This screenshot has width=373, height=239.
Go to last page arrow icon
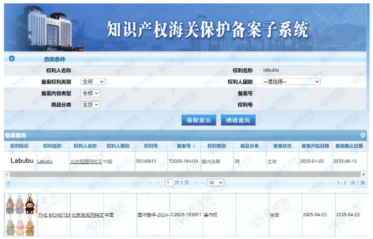pyautogui.click(x=203, y=183)
